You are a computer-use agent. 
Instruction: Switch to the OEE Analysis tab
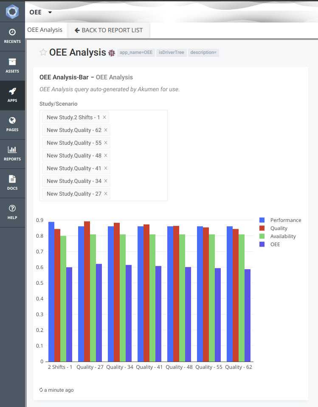click(45, 30)
